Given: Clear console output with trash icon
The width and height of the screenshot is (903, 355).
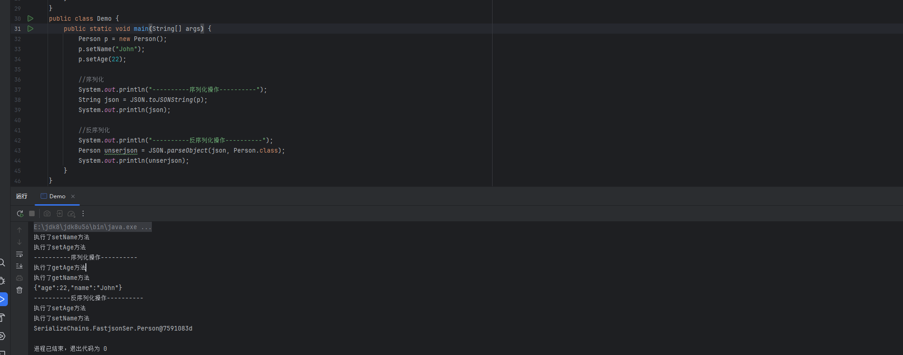Looking at the screenshot, I should coord(19,290).
